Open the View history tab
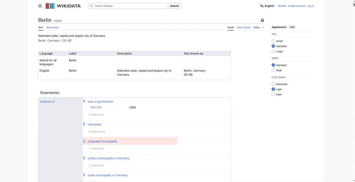The width and height of the screenshot is (355, 182). (x=243, y=27)
